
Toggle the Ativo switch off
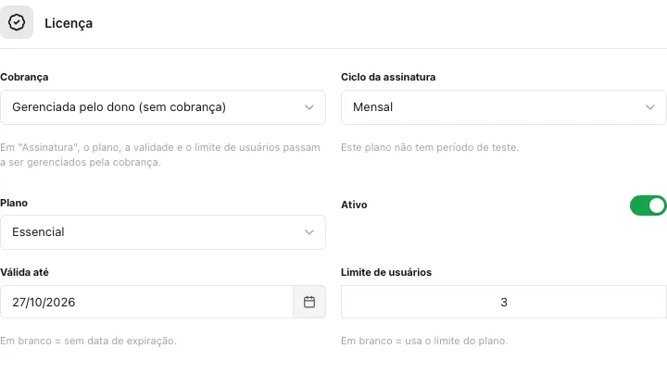tap(648, 205)
